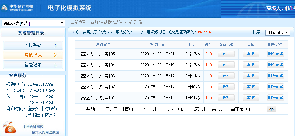Click the exam name 高级人力[机考]01
The image size is (295, 136).
[x=98, y=98]
